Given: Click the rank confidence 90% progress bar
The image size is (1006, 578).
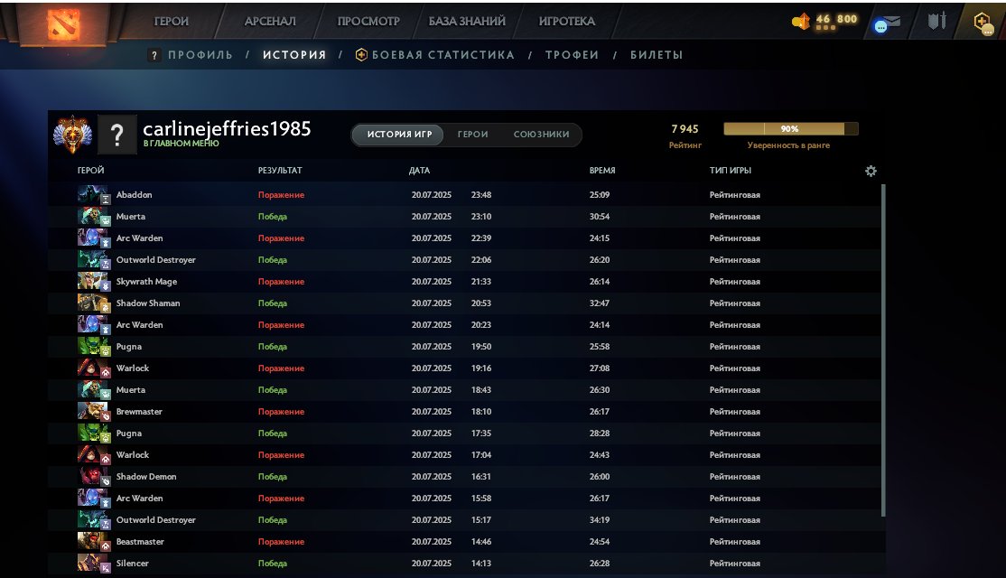Looking at the screenshot, I should tap(790, 129).
